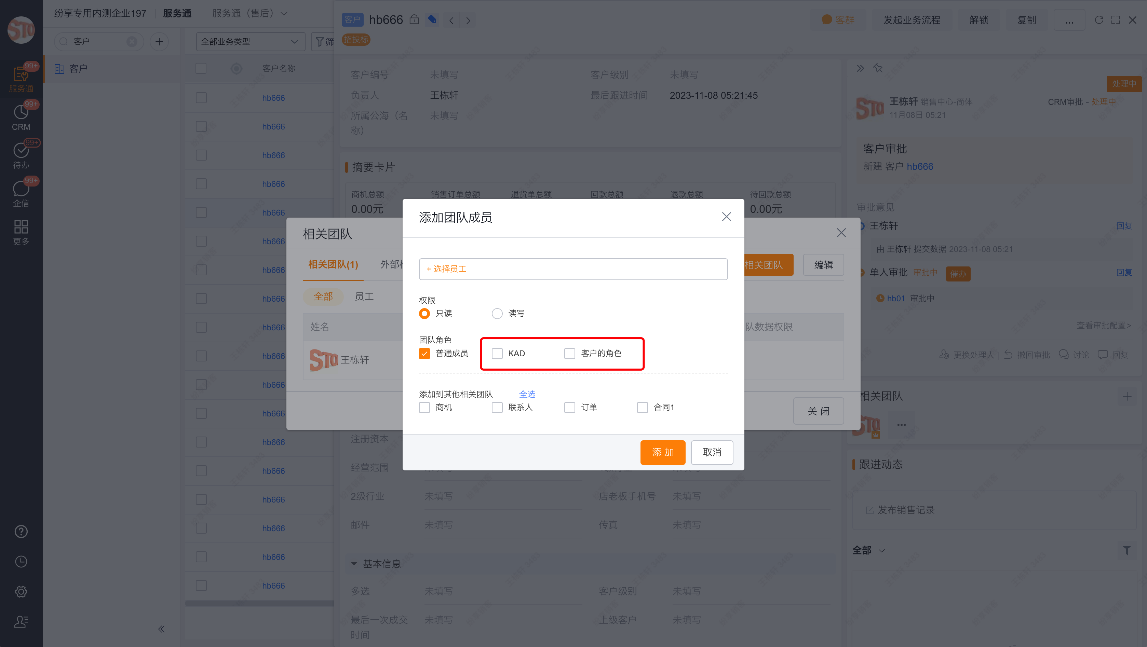Switch to 相关团队(1) tab
The width and height of the screenshot is (1147, 647).
(x=333, y=264)
